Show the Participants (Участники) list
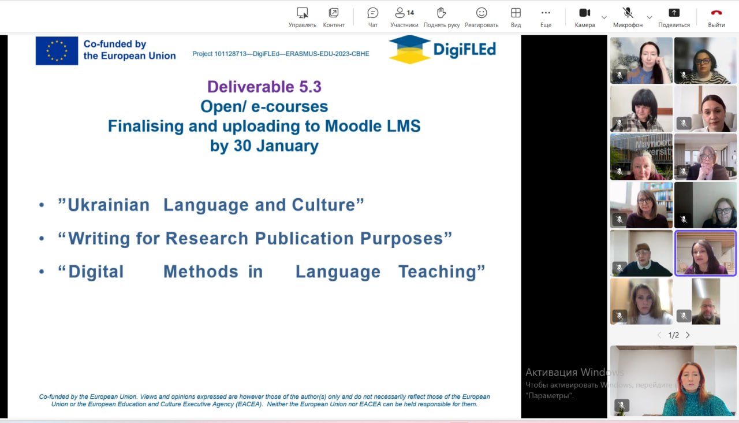The image size is (739, 423). click(404, 17)
